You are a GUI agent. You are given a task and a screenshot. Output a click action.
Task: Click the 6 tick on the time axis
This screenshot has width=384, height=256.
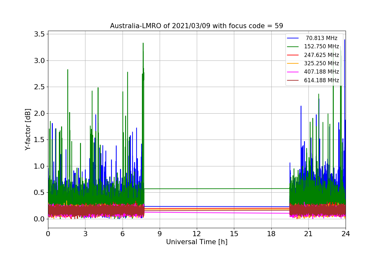tap(122, 234)
